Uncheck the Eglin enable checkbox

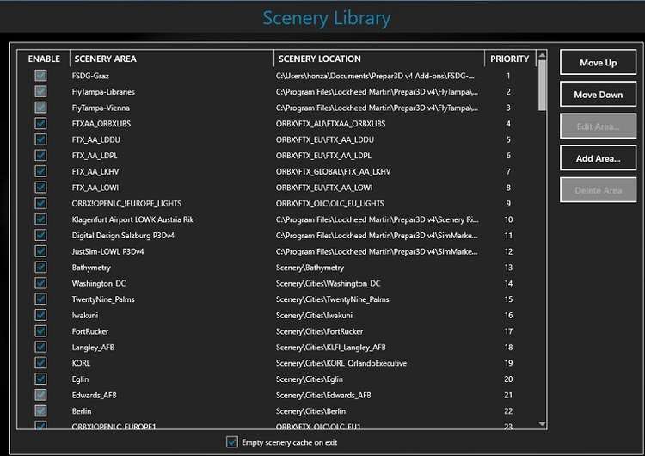coord(40,379)
